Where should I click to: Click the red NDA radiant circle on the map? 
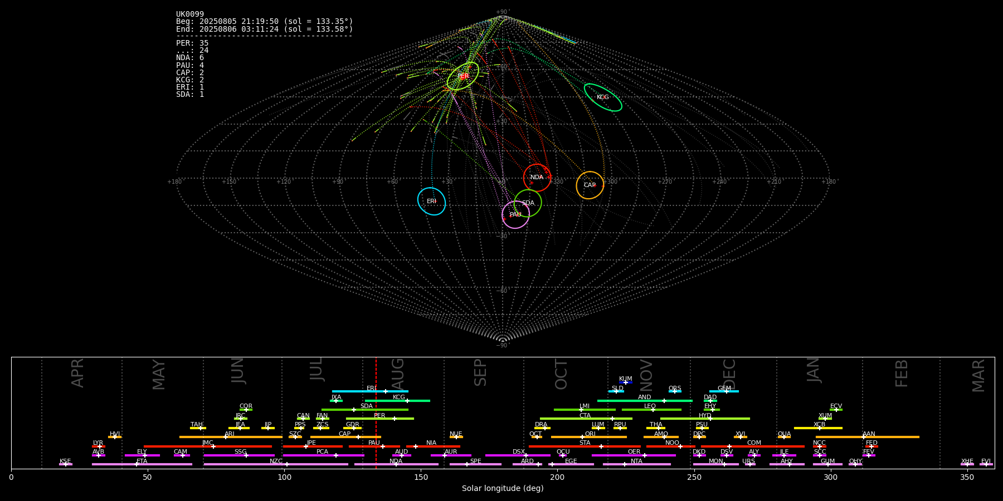point(537,178)
